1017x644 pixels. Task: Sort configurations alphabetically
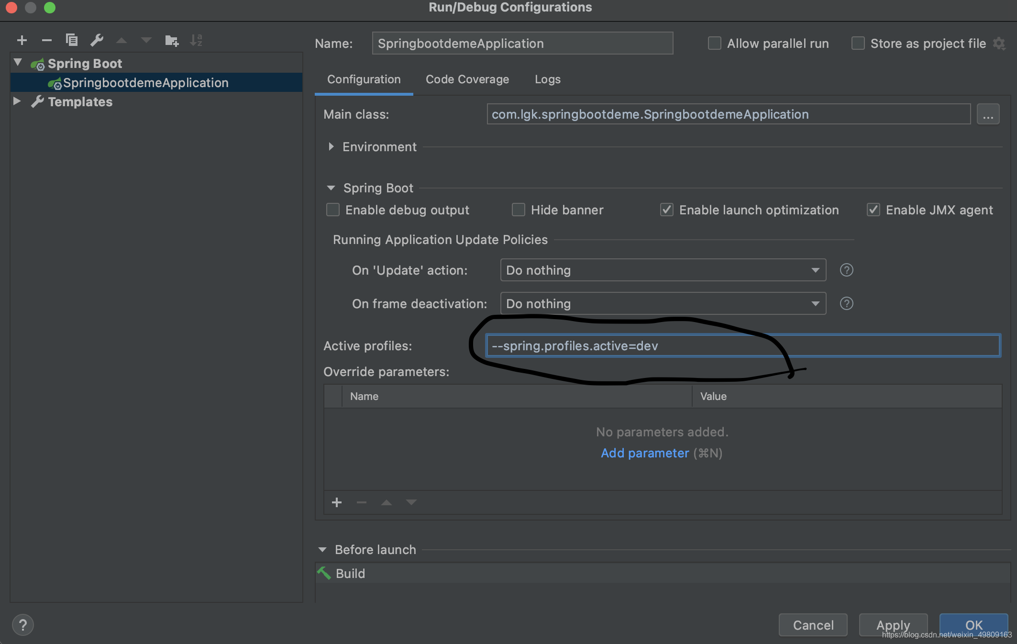[196, 40]
